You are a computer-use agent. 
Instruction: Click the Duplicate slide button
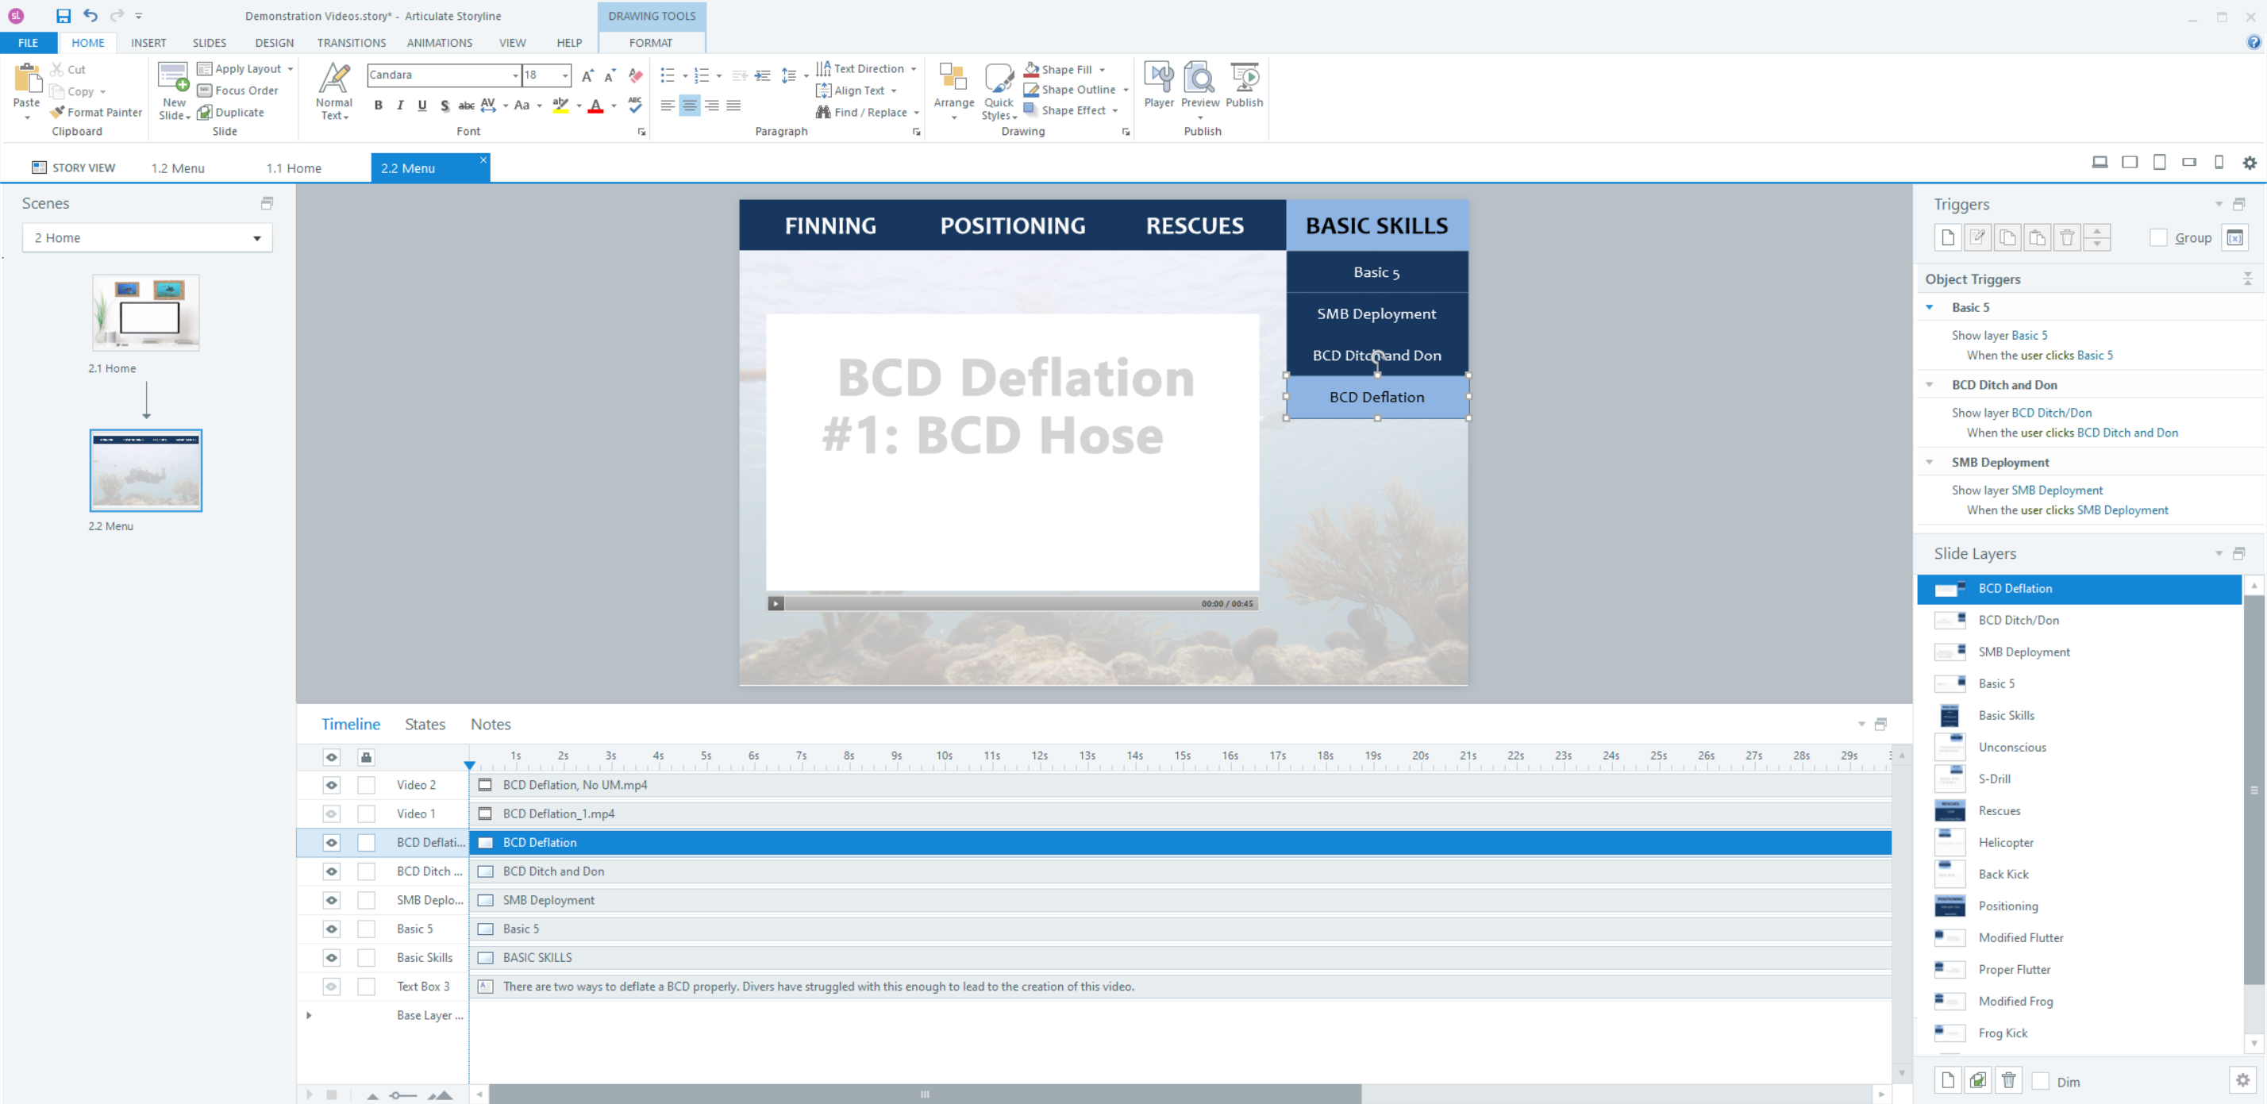coord(230,113)
